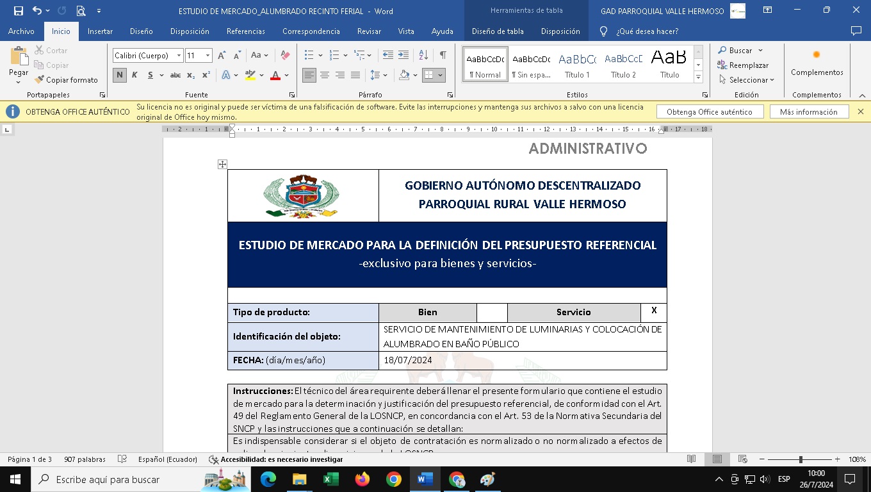Switch to the Referencias tab

245,31
